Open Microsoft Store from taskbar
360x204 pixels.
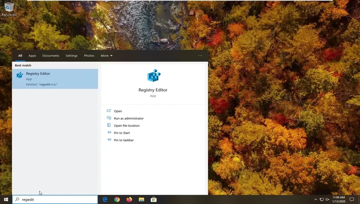[153, 199]
